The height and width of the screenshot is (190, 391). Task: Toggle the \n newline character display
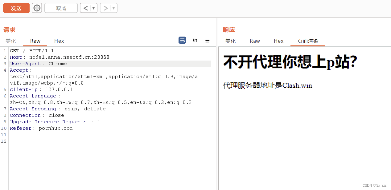click(195, 40)
